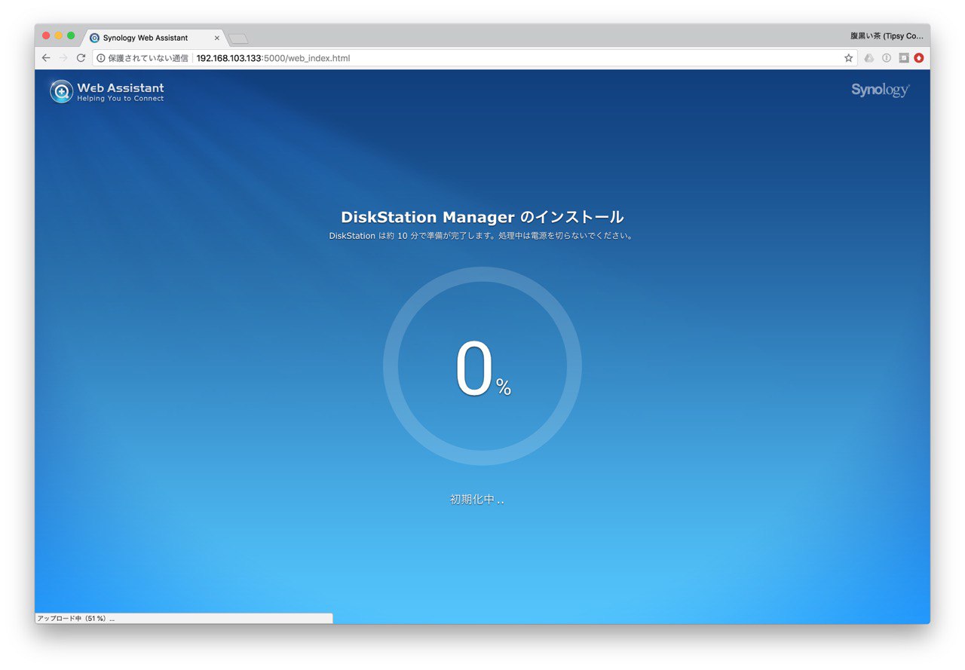The image size is (965, 670).
Task: Open the Google Drive extension icon
Action: (869, 58)
